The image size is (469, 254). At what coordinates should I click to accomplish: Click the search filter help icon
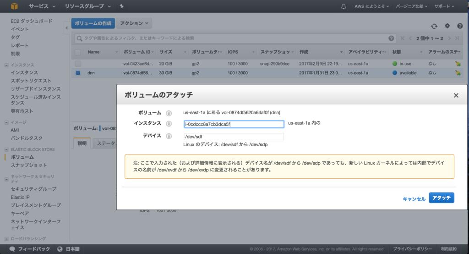pos(391,39)
